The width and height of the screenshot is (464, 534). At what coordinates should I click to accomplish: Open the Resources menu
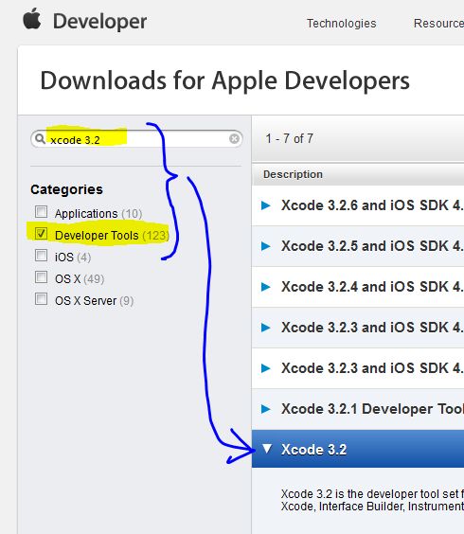click(438, 23)
